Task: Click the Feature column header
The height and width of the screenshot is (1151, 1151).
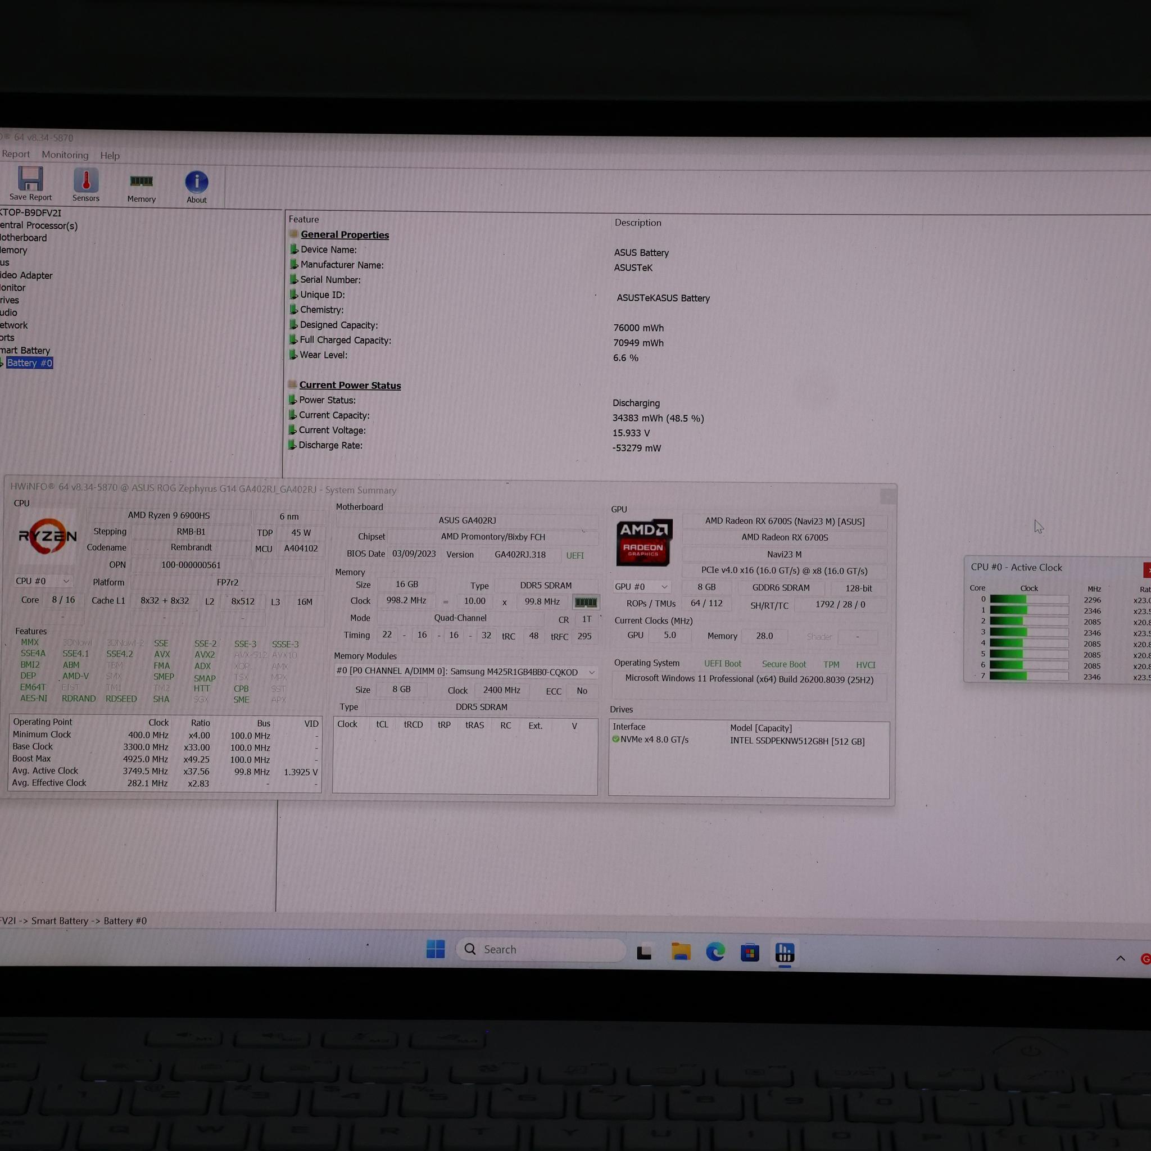Action: (304, 219)
